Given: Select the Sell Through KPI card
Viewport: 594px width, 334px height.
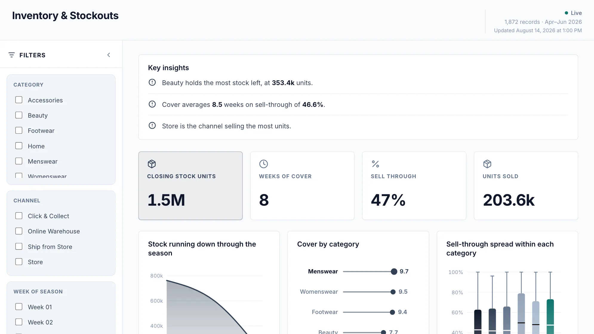Looking at the screenshot, I should 414,186.
